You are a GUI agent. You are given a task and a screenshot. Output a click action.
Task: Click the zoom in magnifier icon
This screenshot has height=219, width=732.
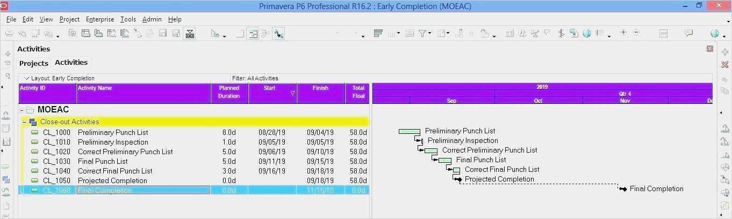(x=623, y=33)
